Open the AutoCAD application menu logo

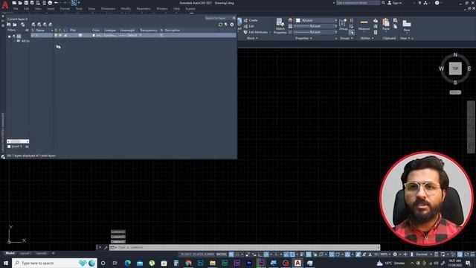(x=5, y=5)
